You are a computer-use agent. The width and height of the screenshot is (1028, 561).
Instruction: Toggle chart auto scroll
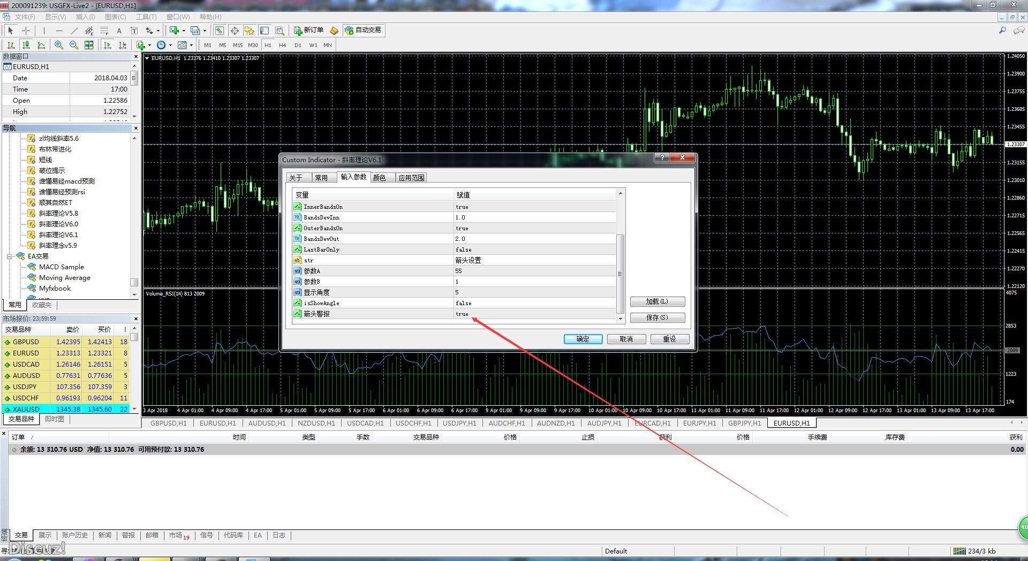point(108,45)
